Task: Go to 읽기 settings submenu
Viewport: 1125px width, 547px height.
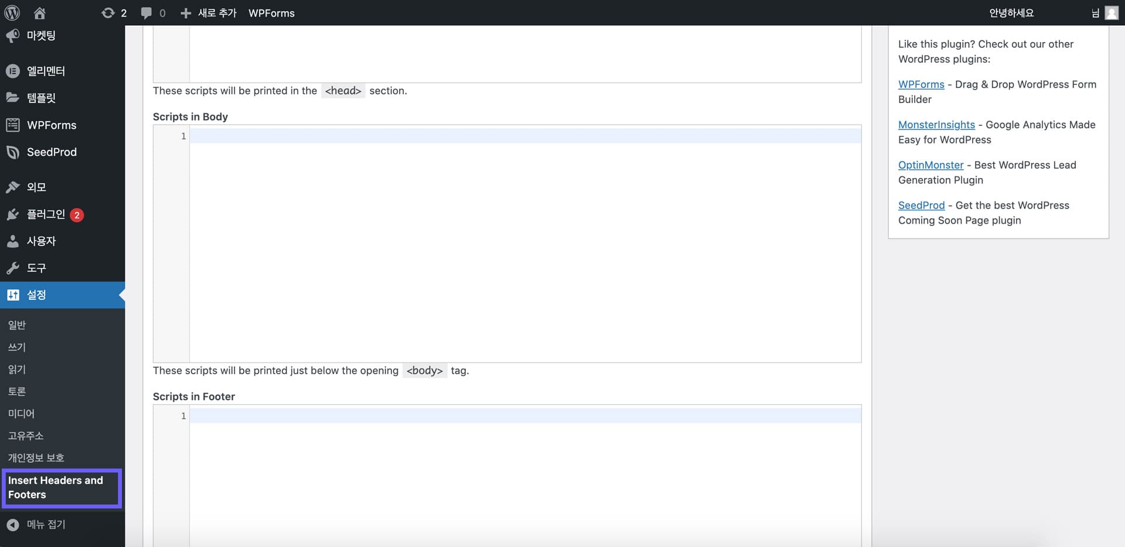Action: (x=17, y=370)
